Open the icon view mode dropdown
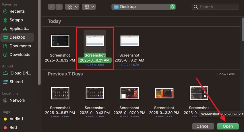Image resolution: width=244 pixels, height=132 pixels. (72, 7)
